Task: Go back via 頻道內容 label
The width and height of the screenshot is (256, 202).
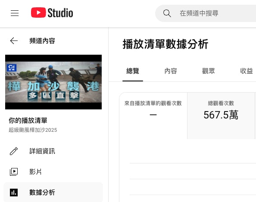Action: pos(42,41)
